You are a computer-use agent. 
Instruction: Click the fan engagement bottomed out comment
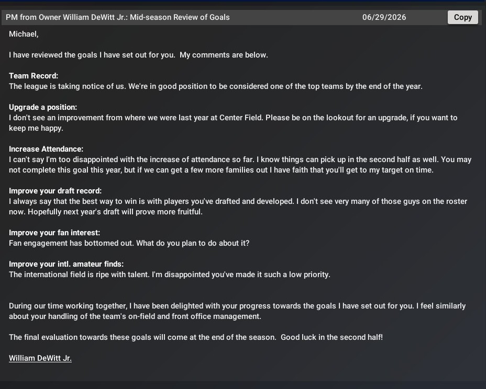129,243
